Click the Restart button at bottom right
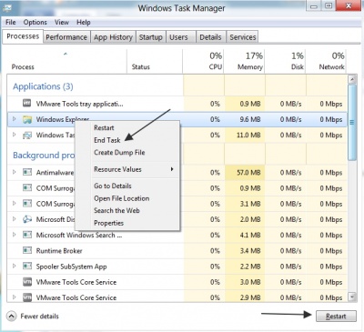This screenshot has width=364, height=332. pyautogui.click(x=336, y=317)
